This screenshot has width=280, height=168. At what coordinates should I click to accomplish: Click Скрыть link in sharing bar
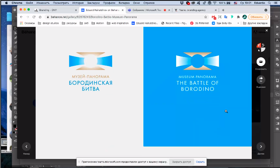(200, 162)
